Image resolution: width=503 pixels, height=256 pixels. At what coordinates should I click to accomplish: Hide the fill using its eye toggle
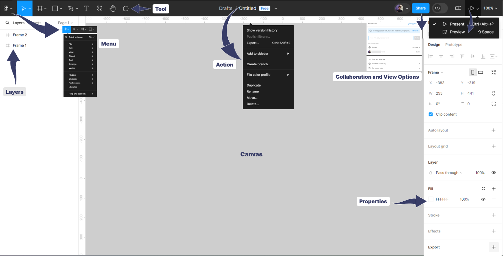483,199
